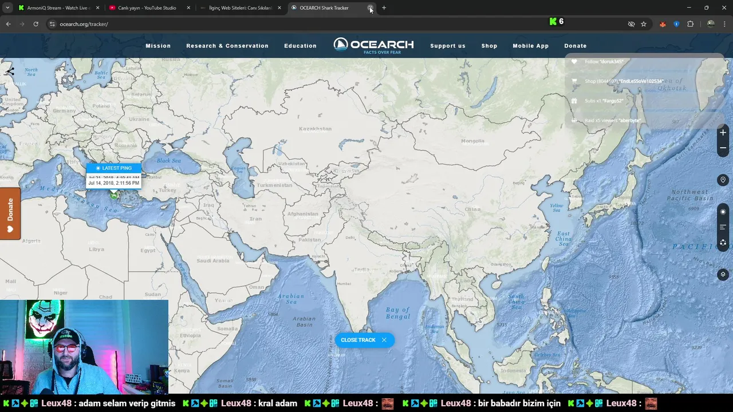Click the CLOSE TRACK button label
Screen dimensions: 733x412
click(x=358, y=340)
